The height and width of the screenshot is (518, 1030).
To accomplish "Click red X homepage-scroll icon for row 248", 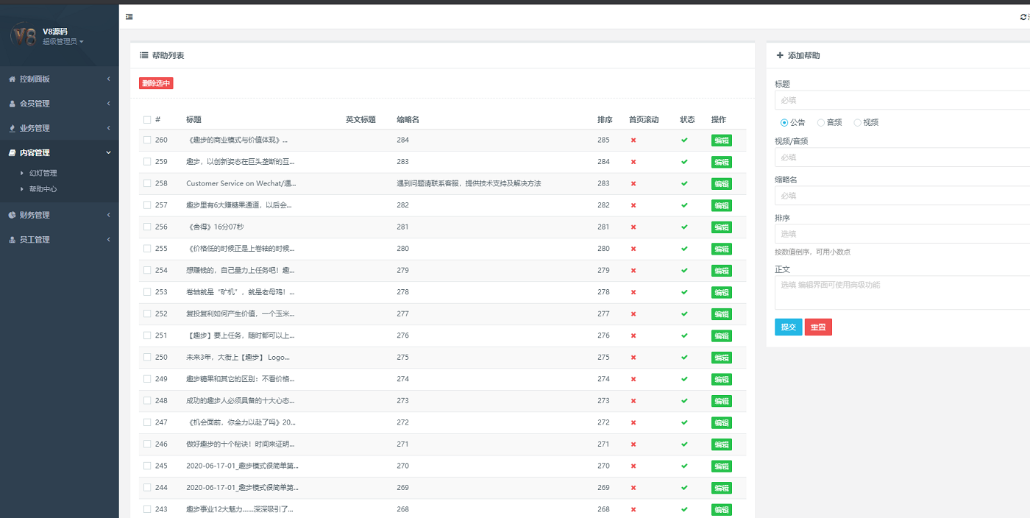I will point(633,401).
